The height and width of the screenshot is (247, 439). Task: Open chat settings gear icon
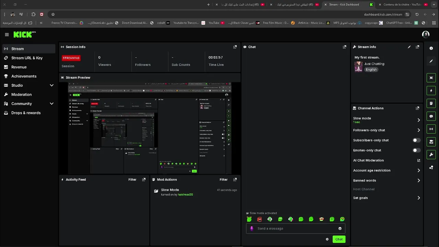327,239
